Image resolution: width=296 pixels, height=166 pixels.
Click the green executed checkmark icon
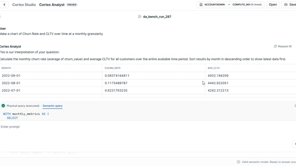pyautogui.click(x=3, y=106)
